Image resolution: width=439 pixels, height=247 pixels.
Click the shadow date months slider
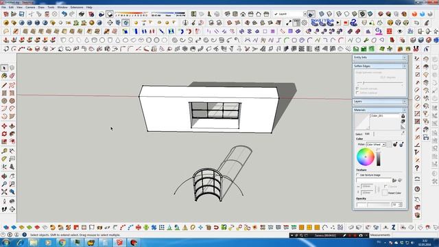tap(131, 14)
